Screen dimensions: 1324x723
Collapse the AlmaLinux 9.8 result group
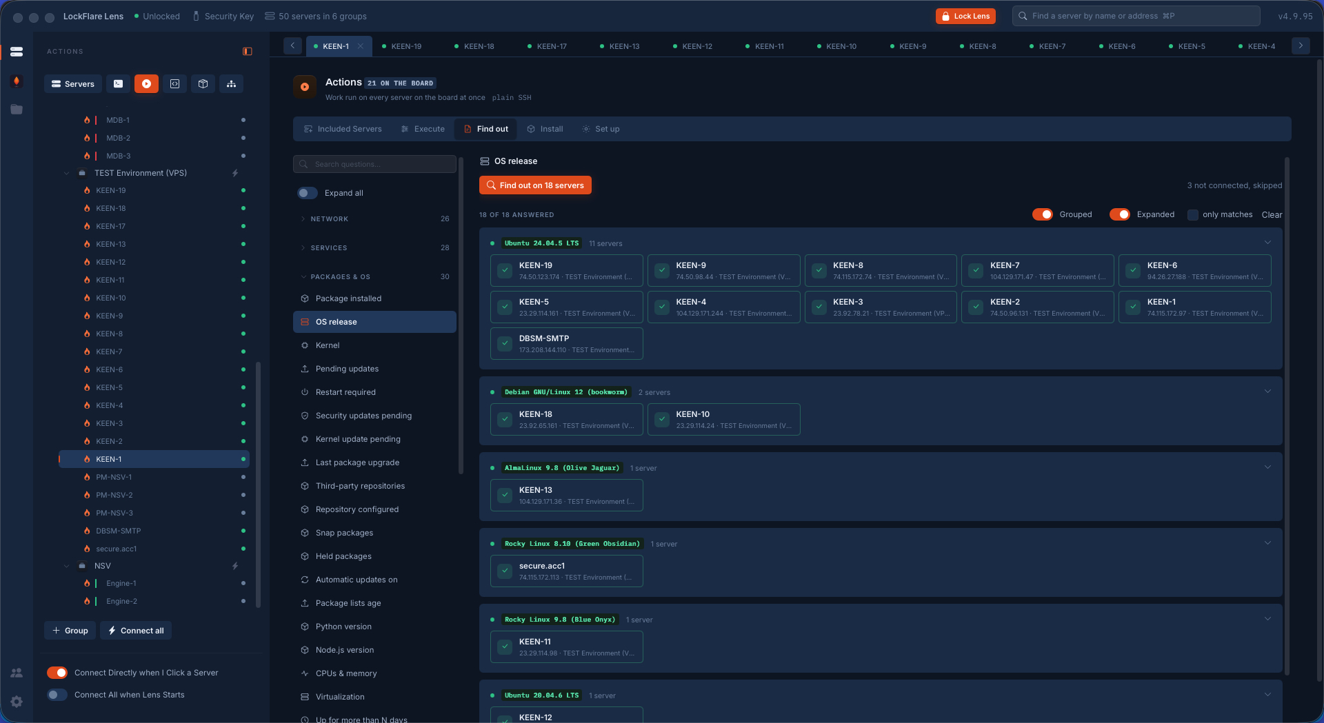(1267, 467)
